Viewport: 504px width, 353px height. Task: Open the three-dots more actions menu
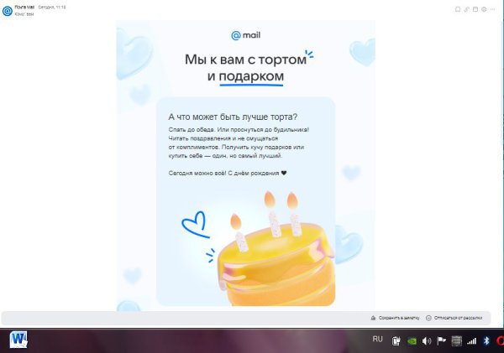pos(492,9)
